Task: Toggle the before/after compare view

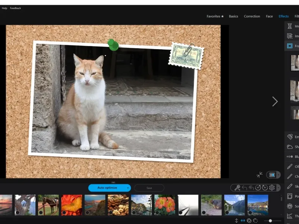Action: pos(272,175)
